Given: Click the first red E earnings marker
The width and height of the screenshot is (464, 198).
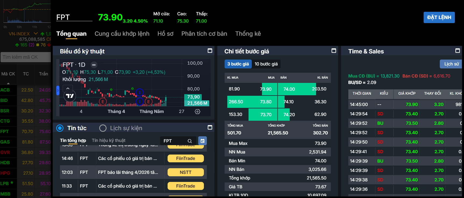Looking at the screenshot, I should 103,102.
